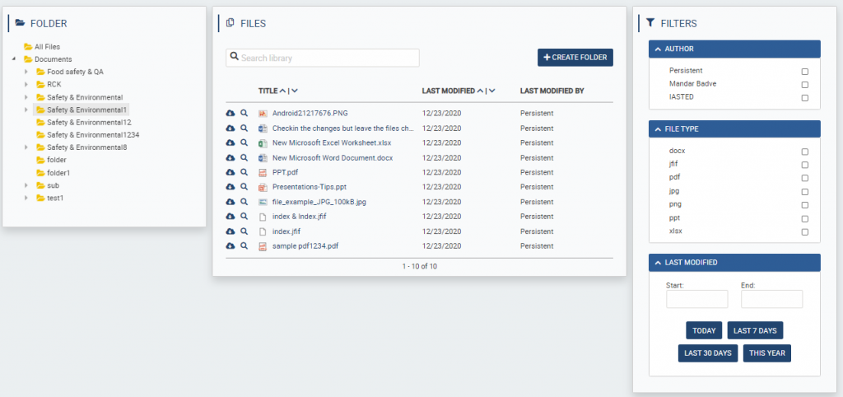
Task: Open preview magnifier for sample pdf1234.pdf
Action: coord(245,246)
